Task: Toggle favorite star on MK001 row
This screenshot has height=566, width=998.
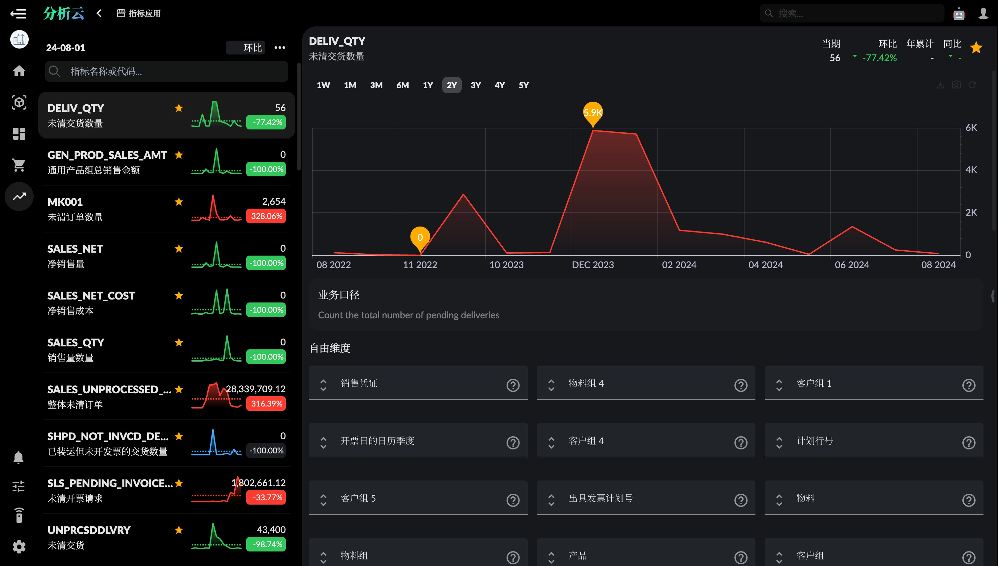Action: coord(179,202)
